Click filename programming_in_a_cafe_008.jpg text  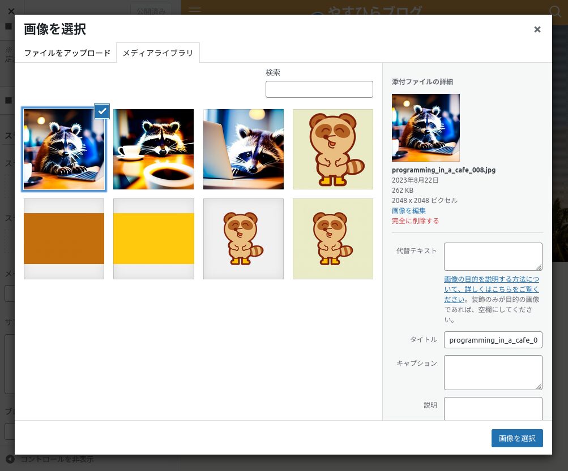(x=444, y=170)
